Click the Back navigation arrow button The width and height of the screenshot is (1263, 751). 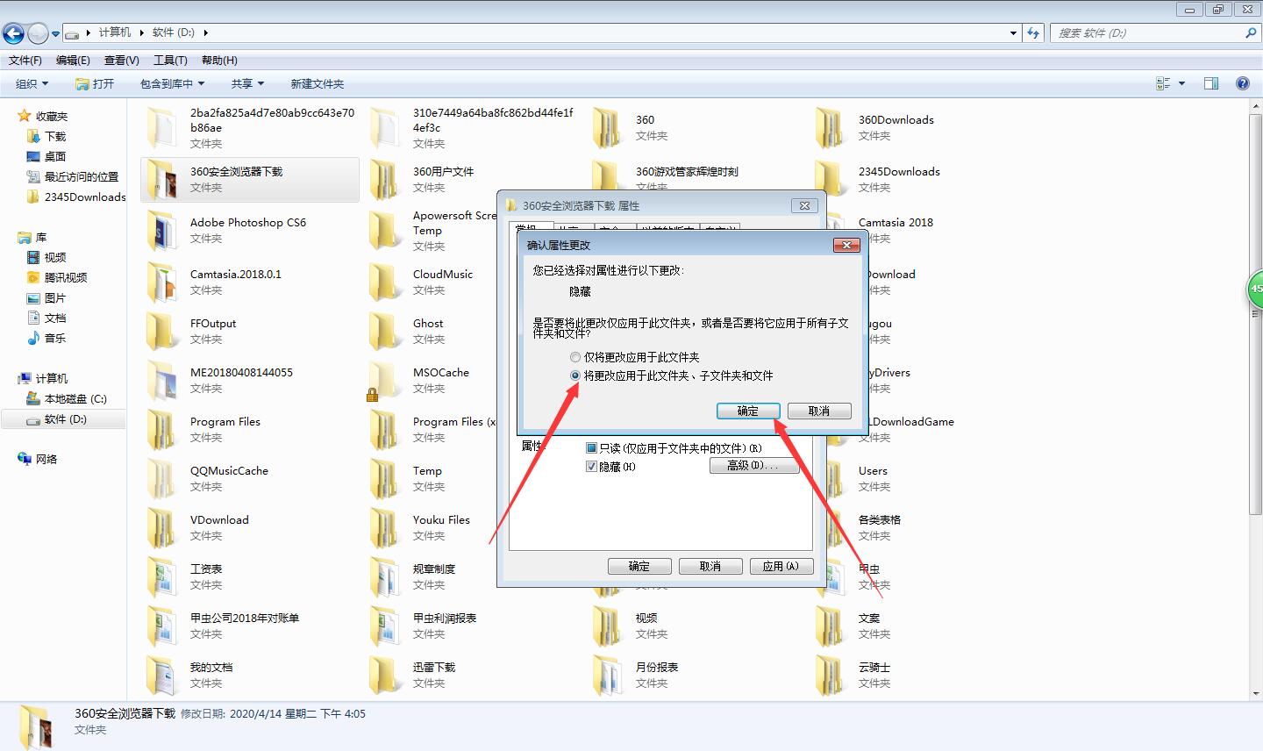coord(13,33)
